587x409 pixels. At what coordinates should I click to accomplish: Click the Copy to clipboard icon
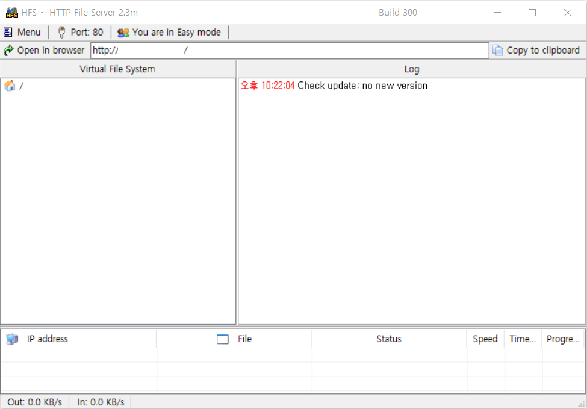(497, 50)
